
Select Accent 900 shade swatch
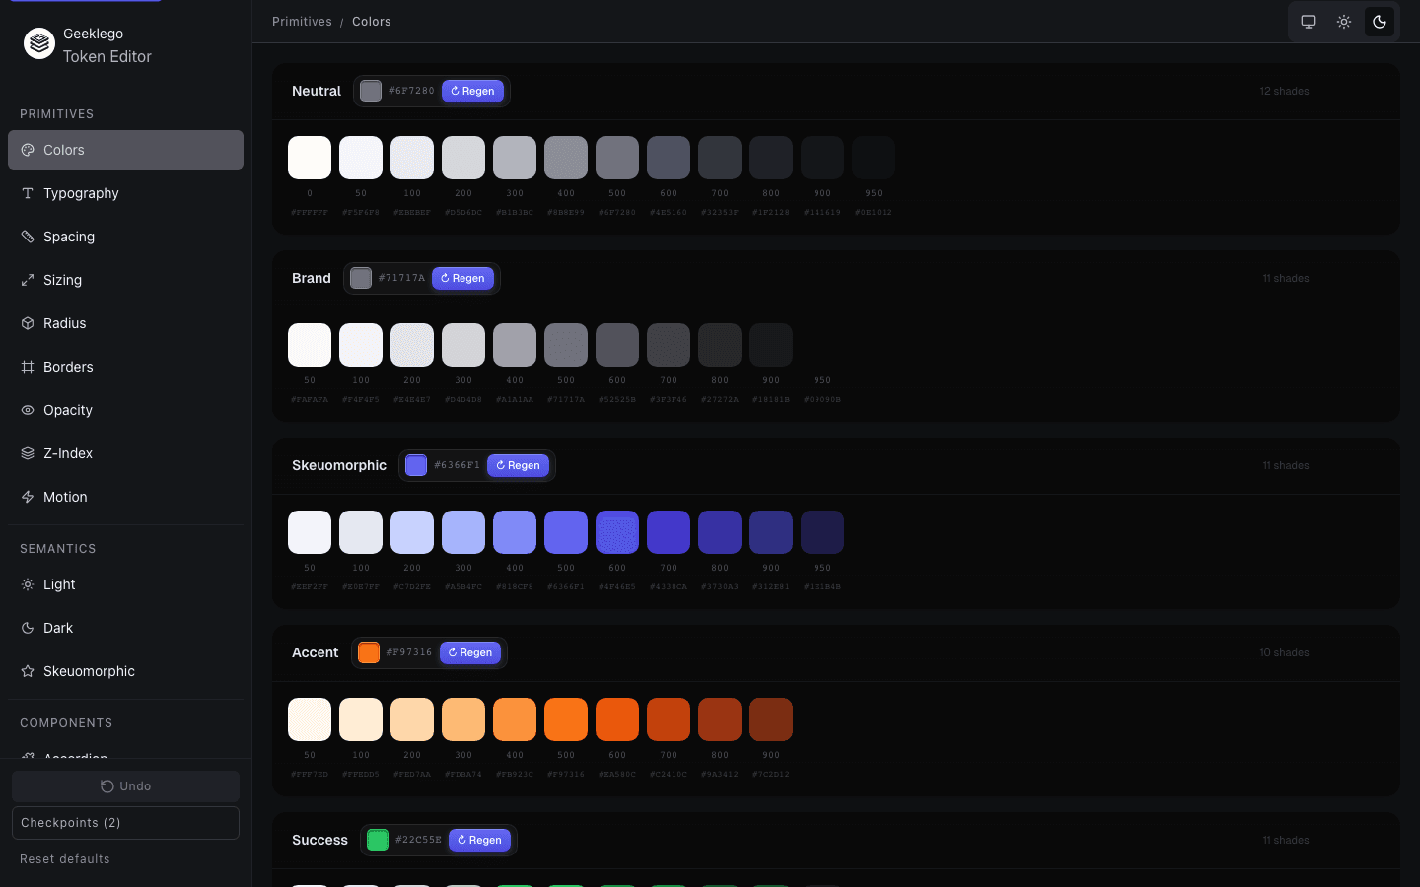click(771, 719)
